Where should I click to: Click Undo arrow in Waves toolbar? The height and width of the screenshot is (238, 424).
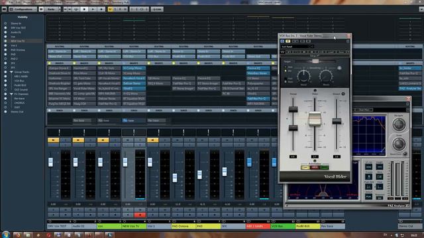[x=289, y=52]
